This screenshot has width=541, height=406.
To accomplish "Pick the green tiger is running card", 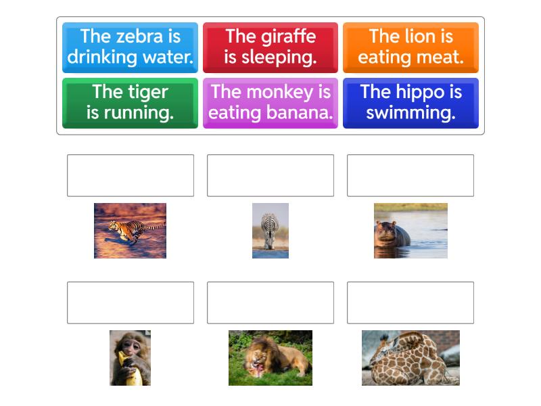I will pos(130,103).
